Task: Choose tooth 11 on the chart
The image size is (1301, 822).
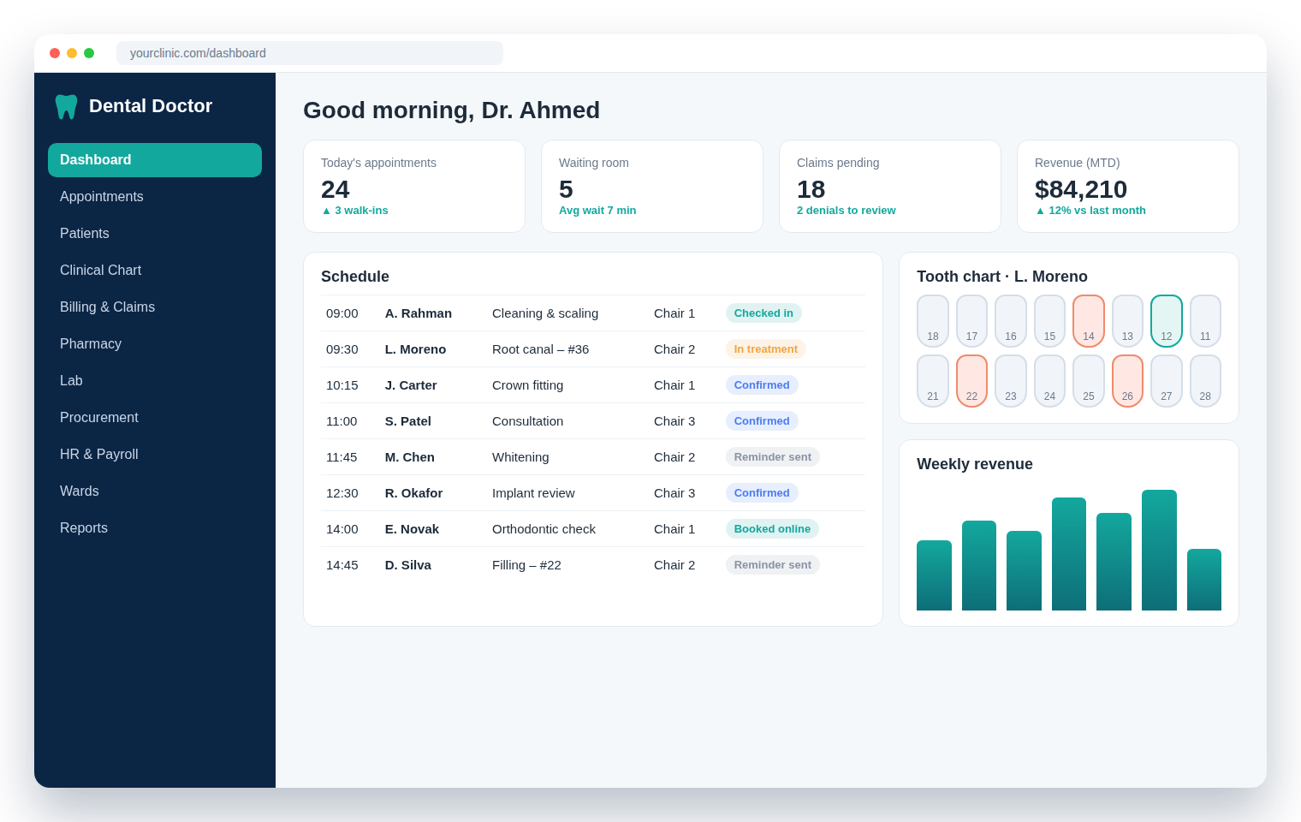Action: (x=1205, y=321)
